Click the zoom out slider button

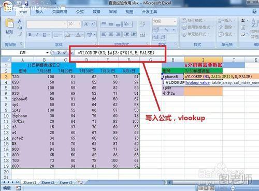[x=233, y=188]
